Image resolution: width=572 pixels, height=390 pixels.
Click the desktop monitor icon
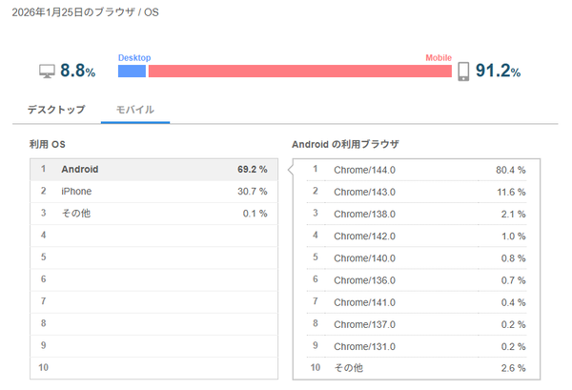[47, 71]
